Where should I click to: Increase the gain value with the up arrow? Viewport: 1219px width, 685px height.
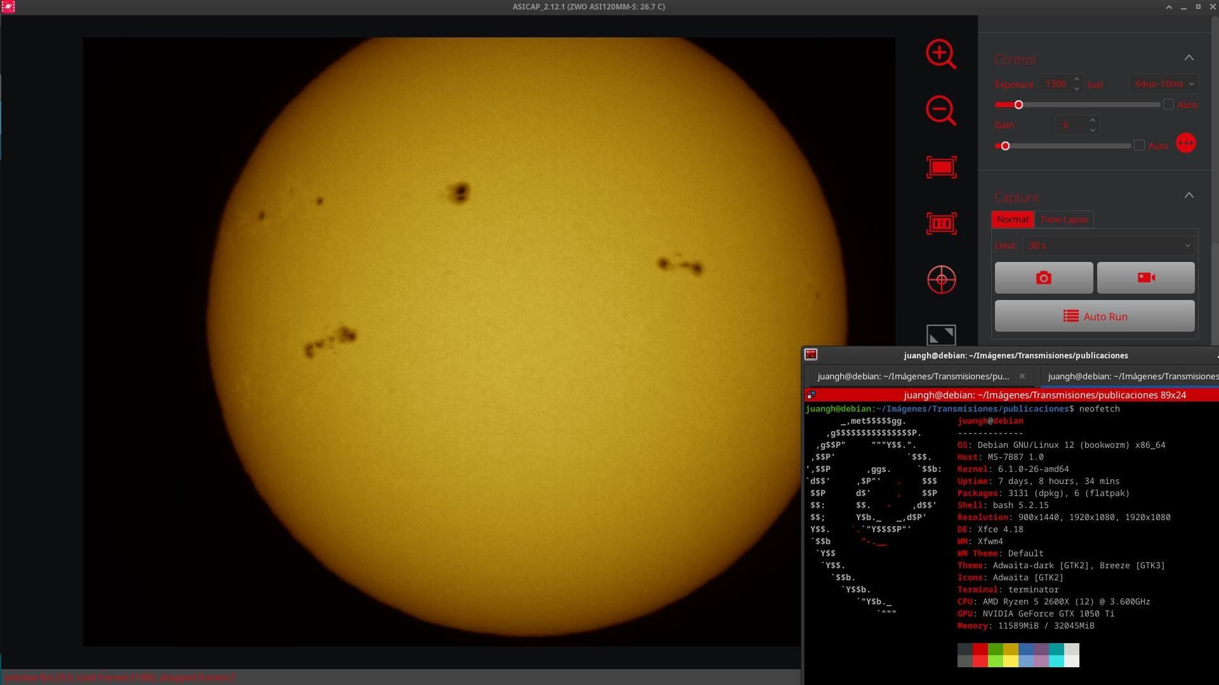pos(1092,120)
